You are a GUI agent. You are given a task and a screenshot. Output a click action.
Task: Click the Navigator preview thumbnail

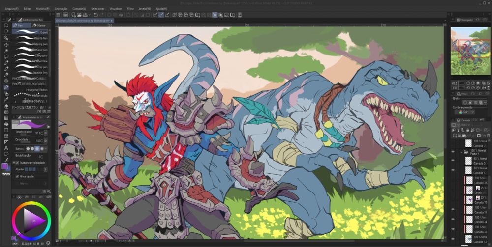point(470,51)
